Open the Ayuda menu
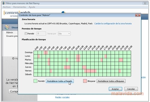The width and height of the screenshot is (150, 102). tap(32, 7)
